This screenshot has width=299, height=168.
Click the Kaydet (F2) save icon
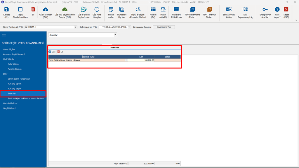(x=6, y=10)
